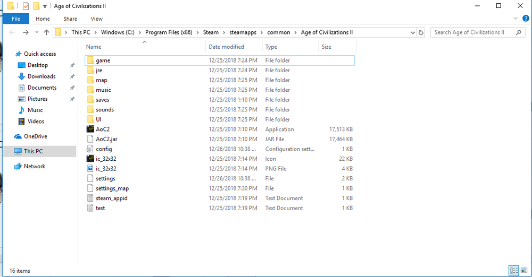
Task: Select the settings file icon
Action: point(90,178)
